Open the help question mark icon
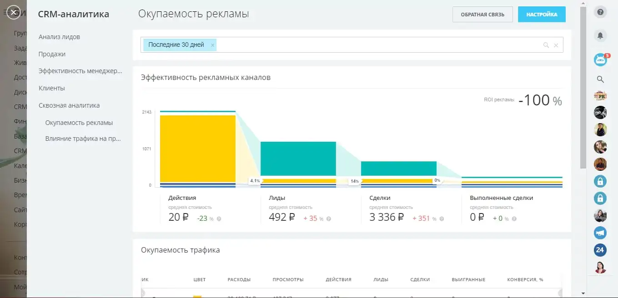Viewport: 618px width, 298px height. pyautogui.click(x=600, y=12)
